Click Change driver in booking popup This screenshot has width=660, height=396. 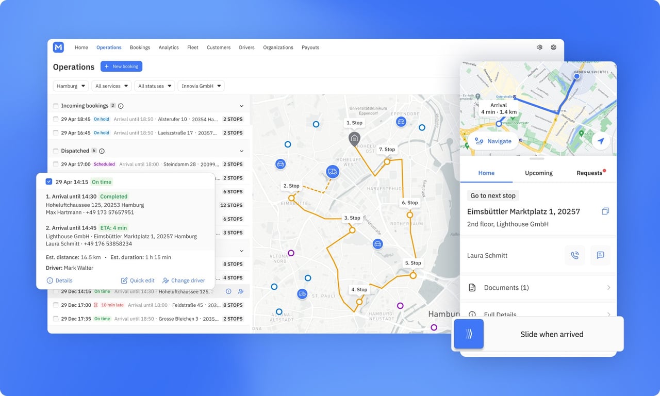click(184, 280)
